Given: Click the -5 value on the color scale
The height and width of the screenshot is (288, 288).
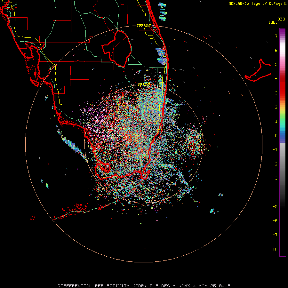Looking at the screenshot, I should click(x=275, y=207).
